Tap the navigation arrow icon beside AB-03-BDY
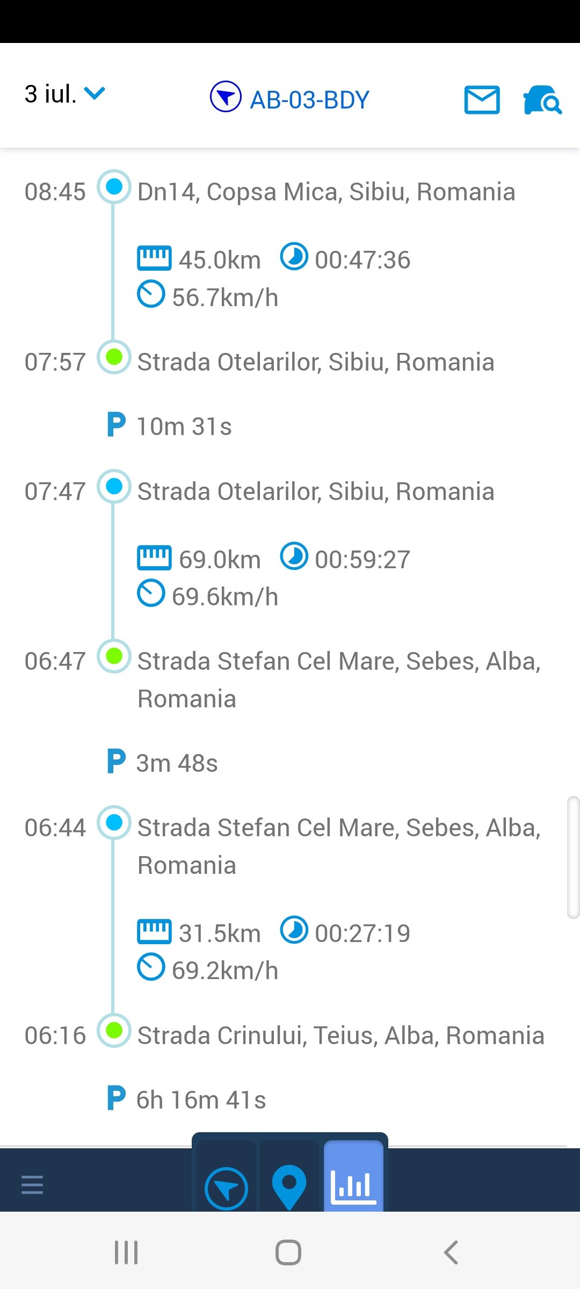 click(x=226, y=97)
